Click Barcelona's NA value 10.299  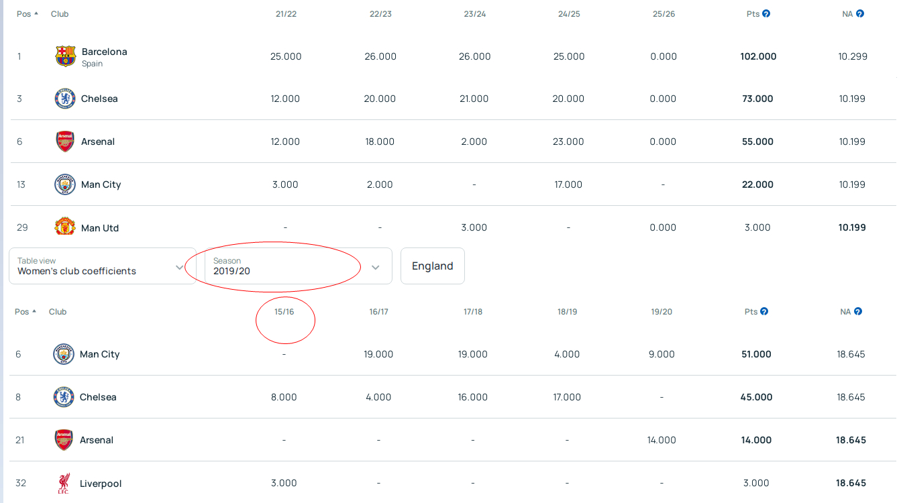point(853,56)
